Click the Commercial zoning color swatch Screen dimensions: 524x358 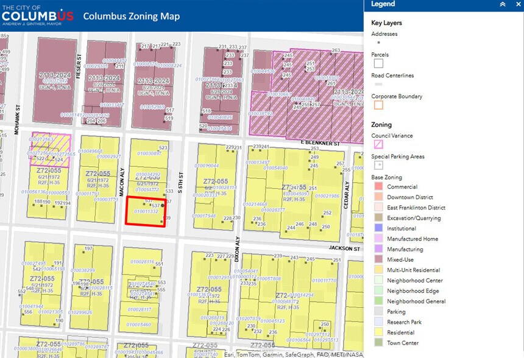pyautogui.click(x=378, y=187)
